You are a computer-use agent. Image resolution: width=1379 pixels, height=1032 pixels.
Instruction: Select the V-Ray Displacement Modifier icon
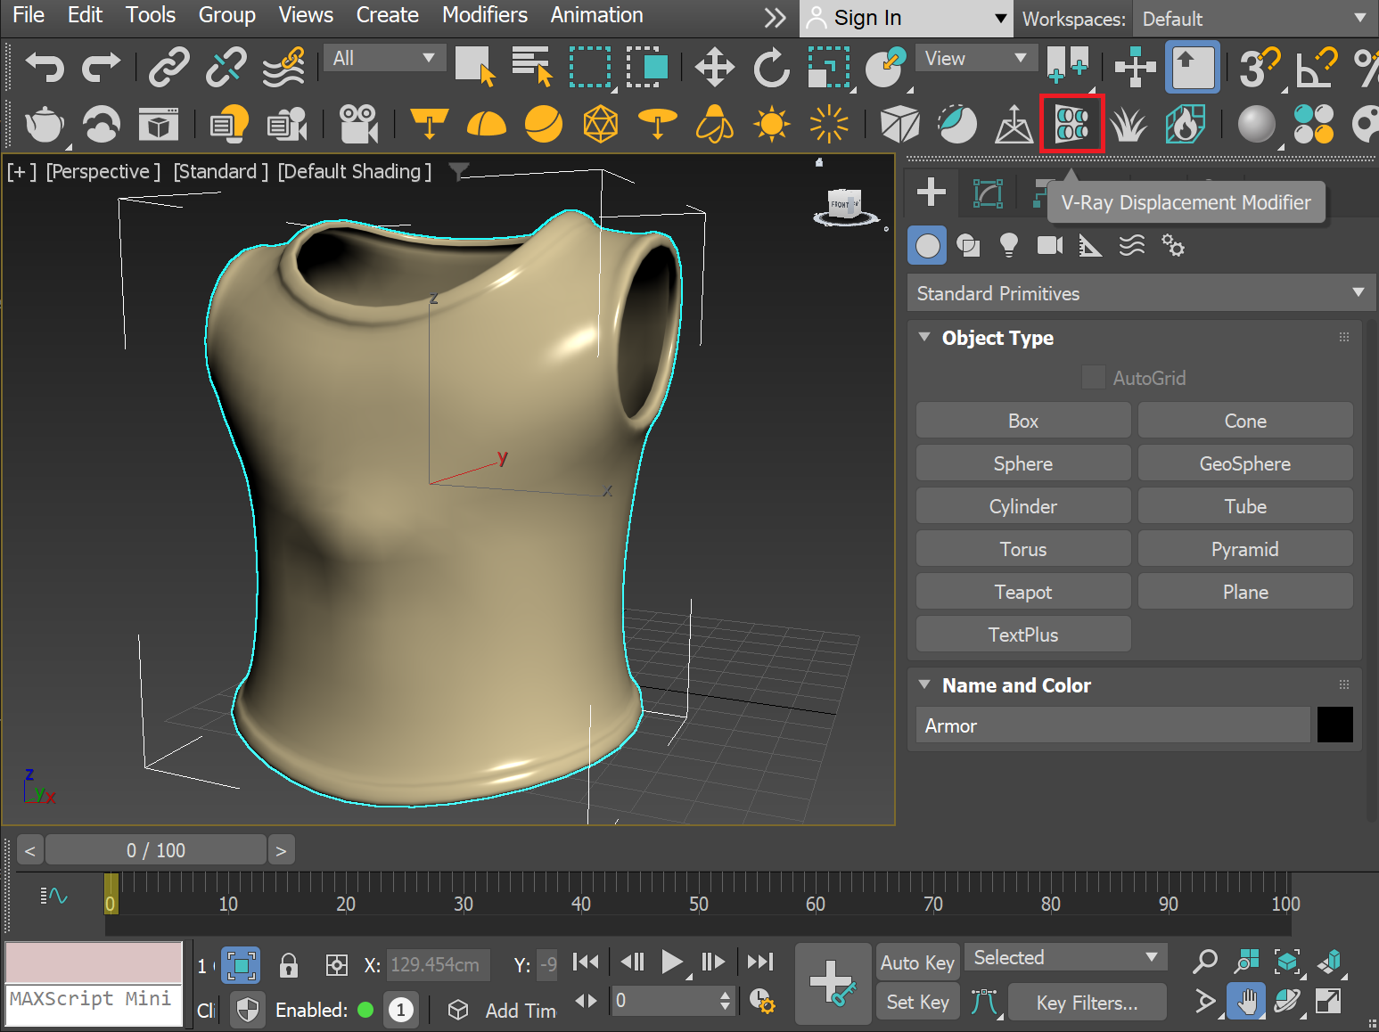pos(1071,124)
